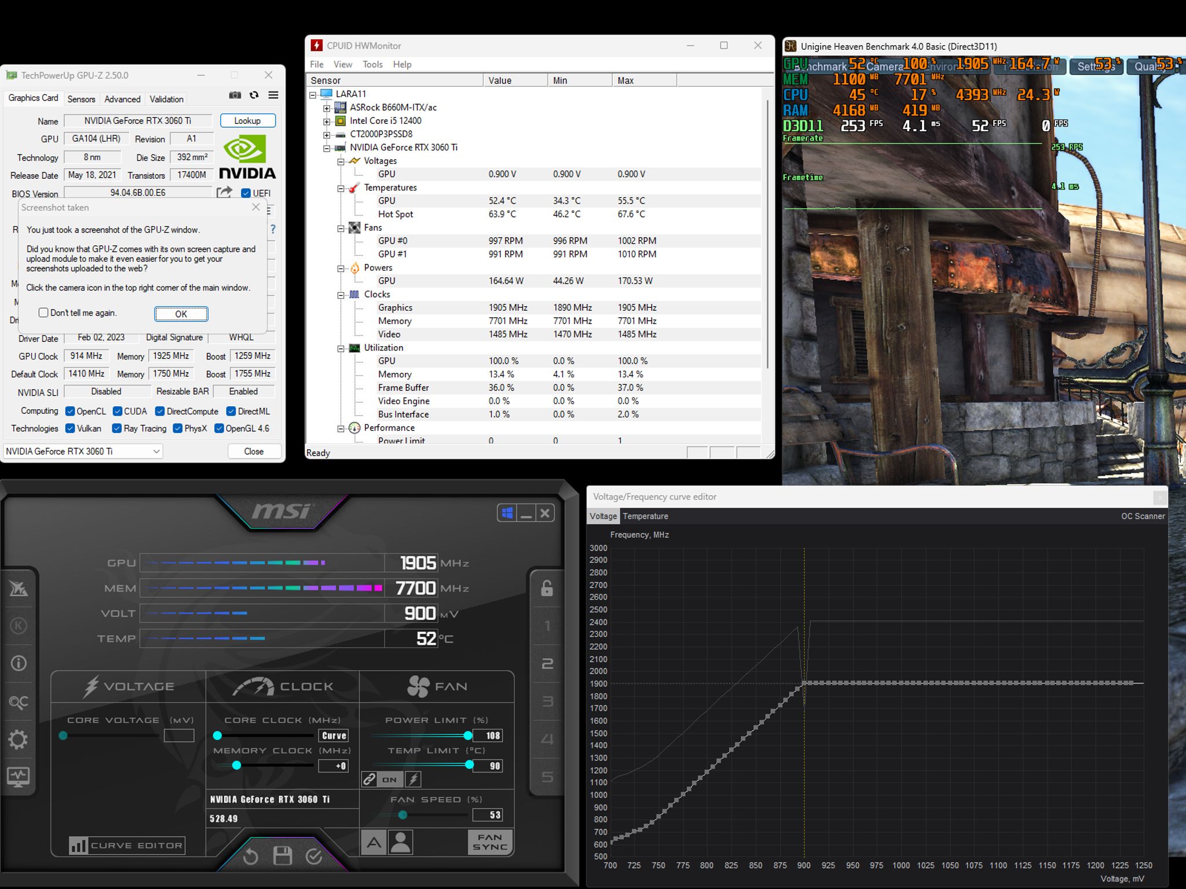The height and width of the screenshot is (889, 1186).
Task: Toggle DirectML checkbox
Action: 231,412
